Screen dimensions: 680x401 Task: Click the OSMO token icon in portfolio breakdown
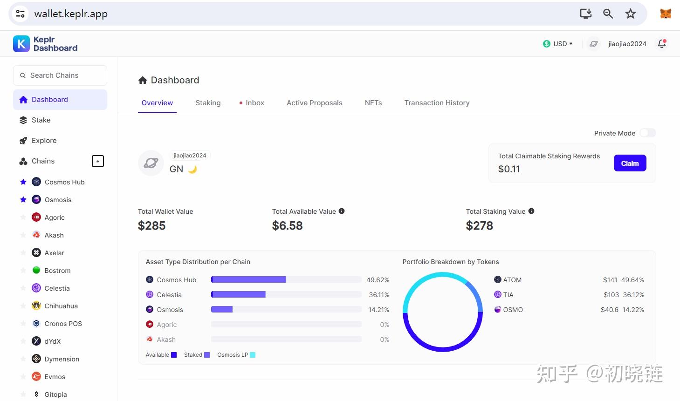pos(498,310)
